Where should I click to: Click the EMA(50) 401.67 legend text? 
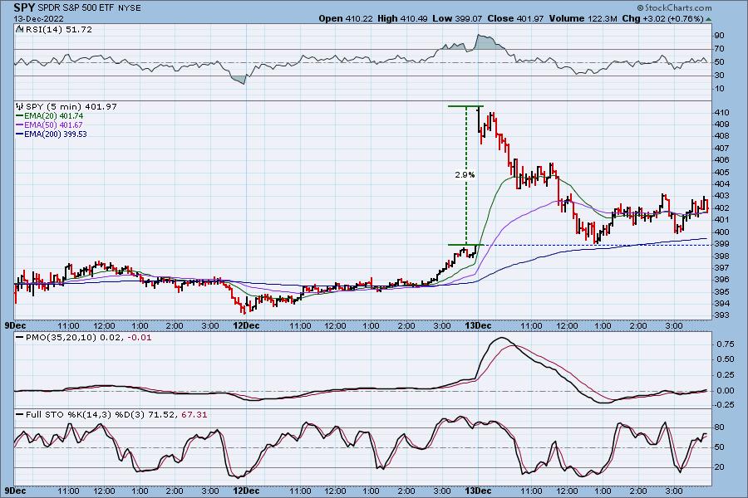tap(54, 124)
